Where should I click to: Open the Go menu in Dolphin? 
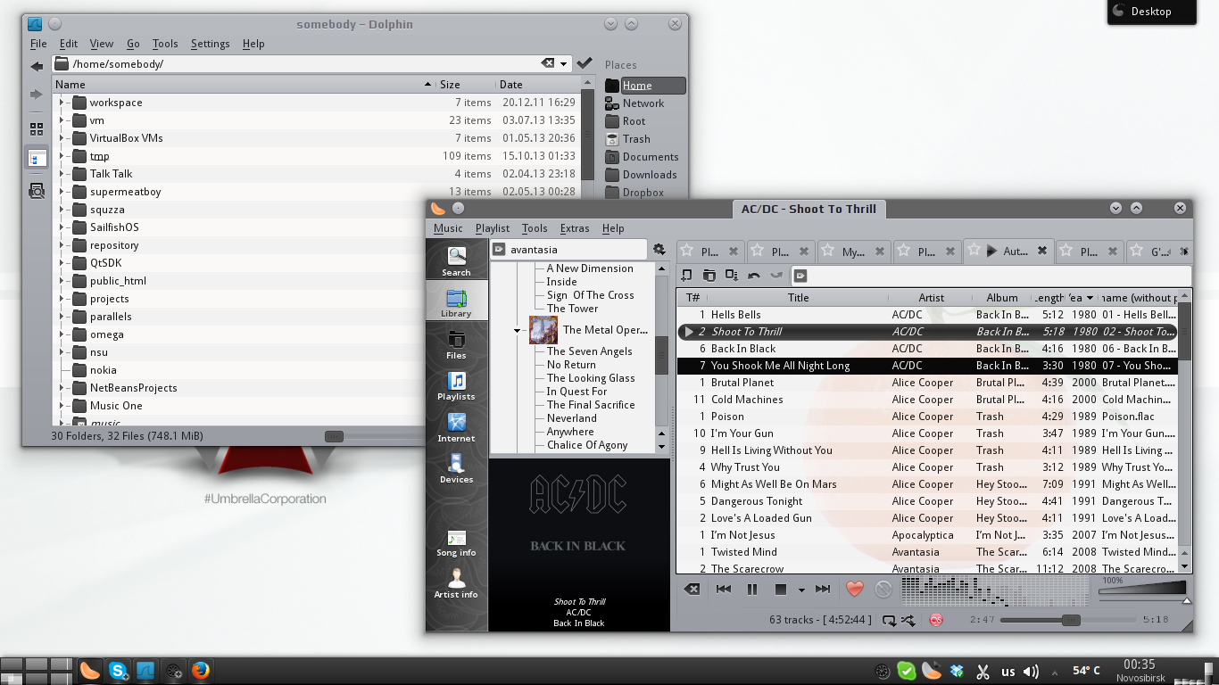pyautogui.click(x=133, y=44)
